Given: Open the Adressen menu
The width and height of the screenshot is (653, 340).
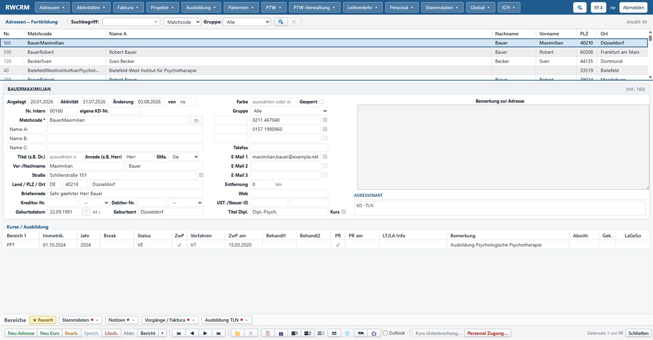Looking at the screenshot, I should click(x=53, y=7).
